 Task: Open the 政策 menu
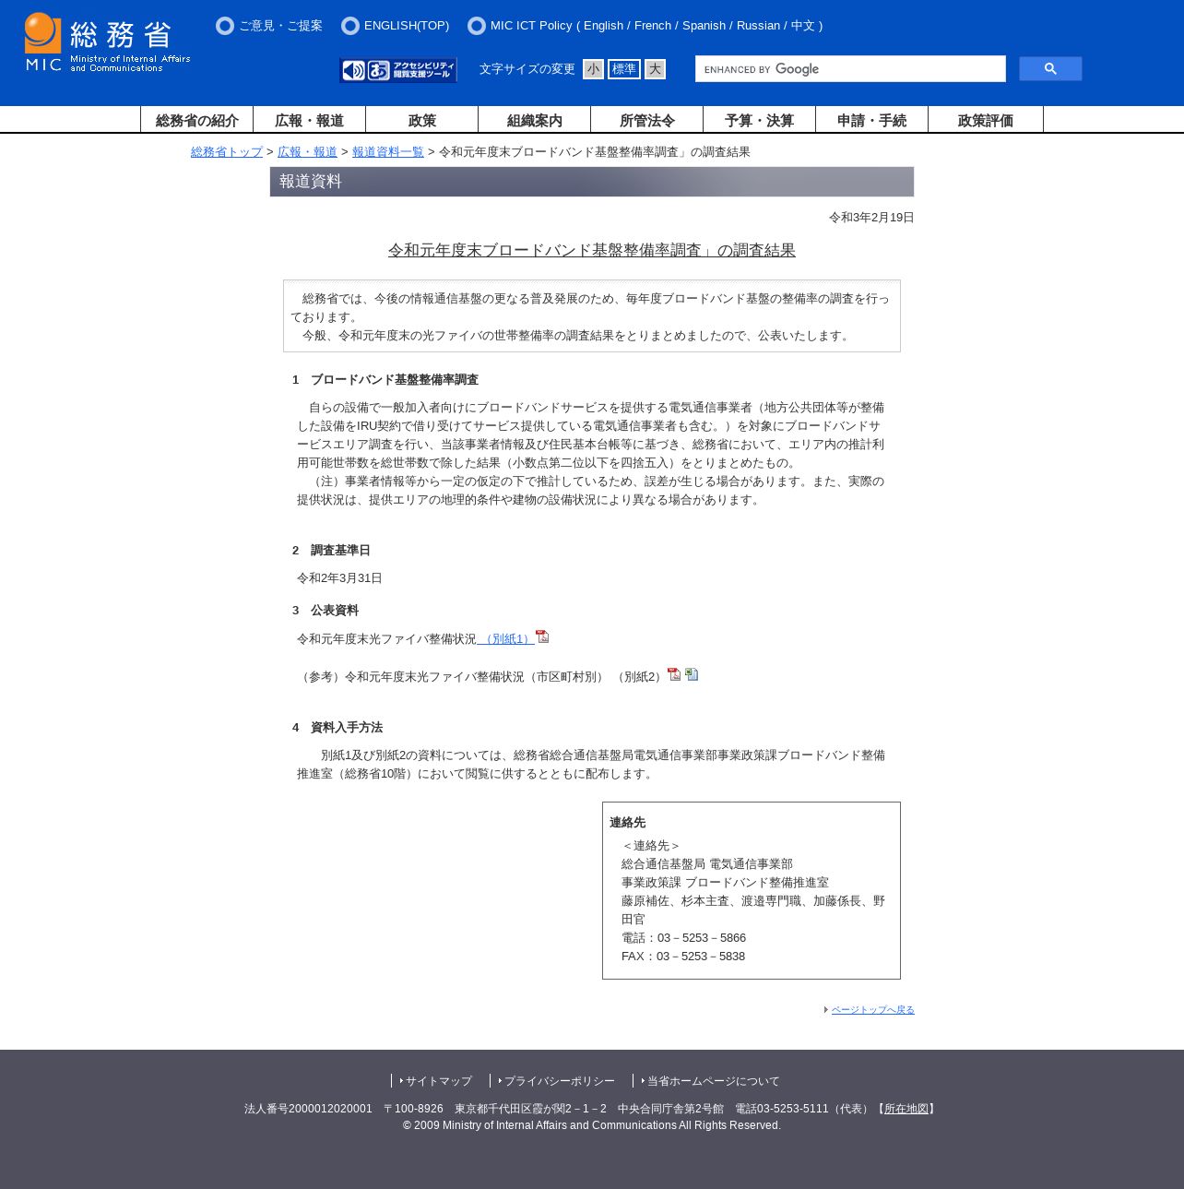pos(422,120)
